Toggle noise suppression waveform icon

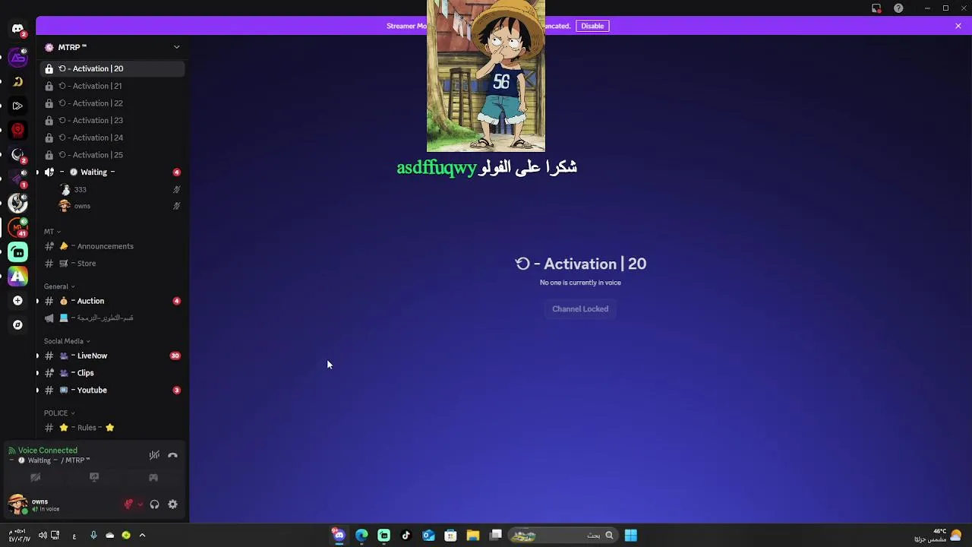coord(154,455)
